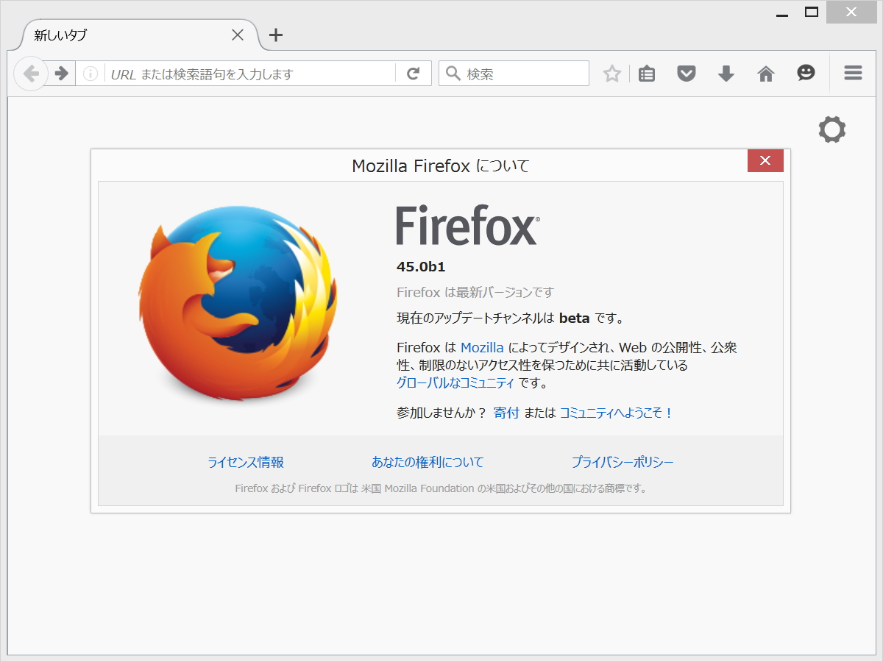The height and width of the screenshot is (662, 883).
Task: Open a new tab with the plus button
Action: point(275,35)
